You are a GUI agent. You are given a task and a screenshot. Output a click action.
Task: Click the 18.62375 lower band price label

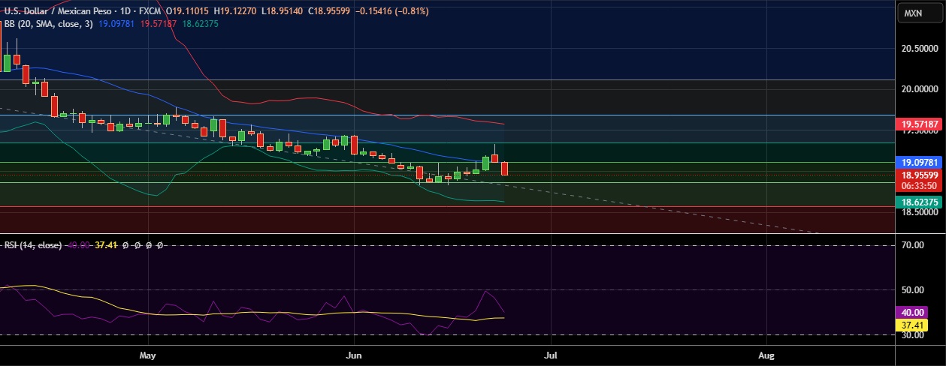pyautogui.click(x=918, y=202)
